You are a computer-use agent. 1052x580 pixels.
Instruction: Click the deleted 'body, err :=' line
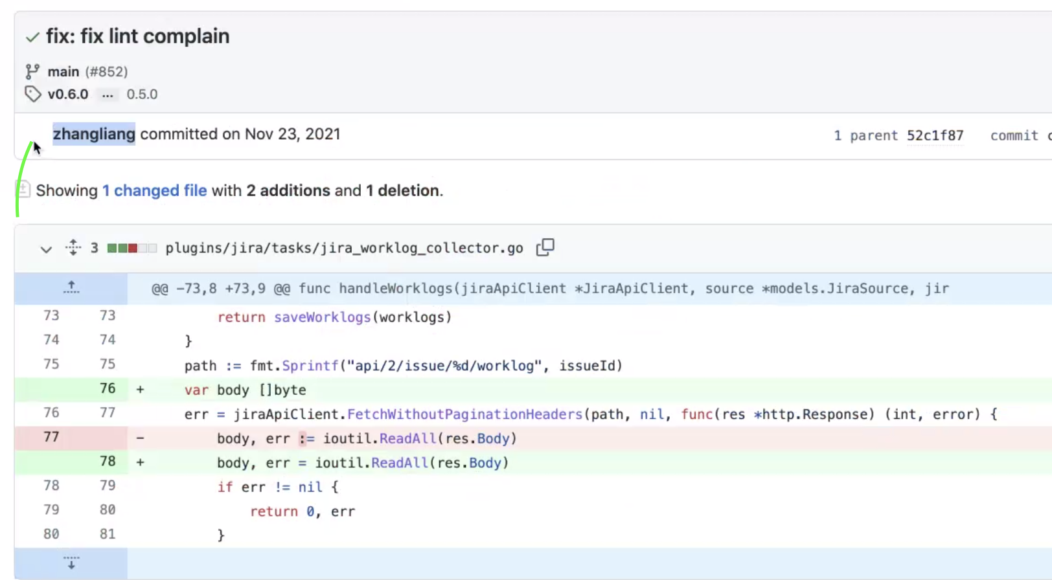[x=367, y=439]
